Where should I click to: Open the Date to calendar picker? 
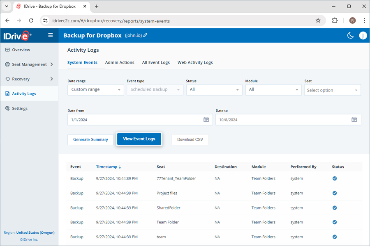354,119
